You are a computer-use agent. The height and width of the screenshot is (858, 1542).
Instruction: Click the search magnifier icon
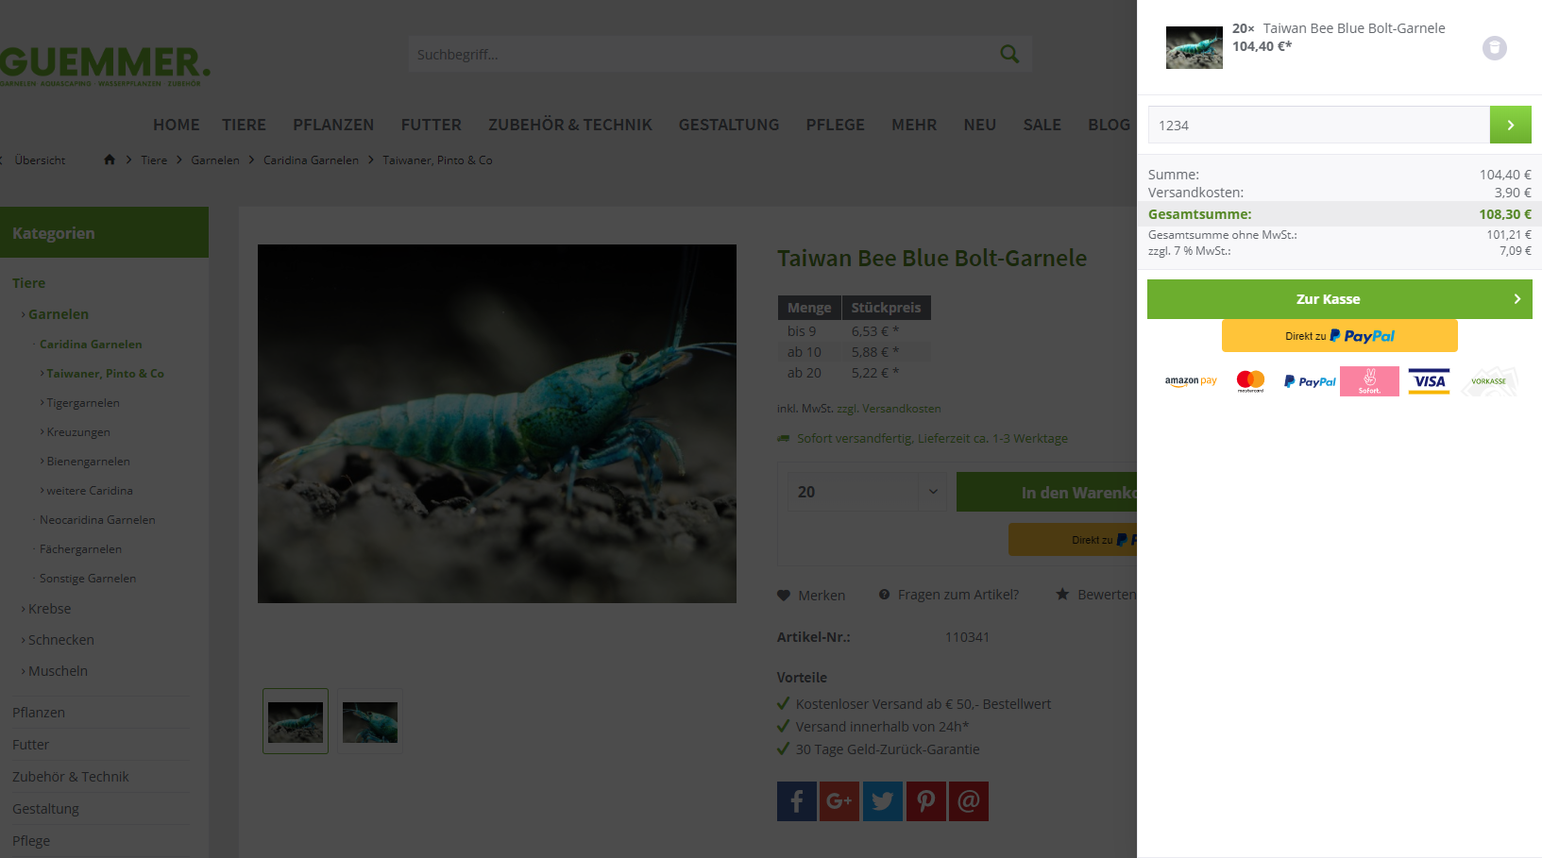[x=1009, y=54]
